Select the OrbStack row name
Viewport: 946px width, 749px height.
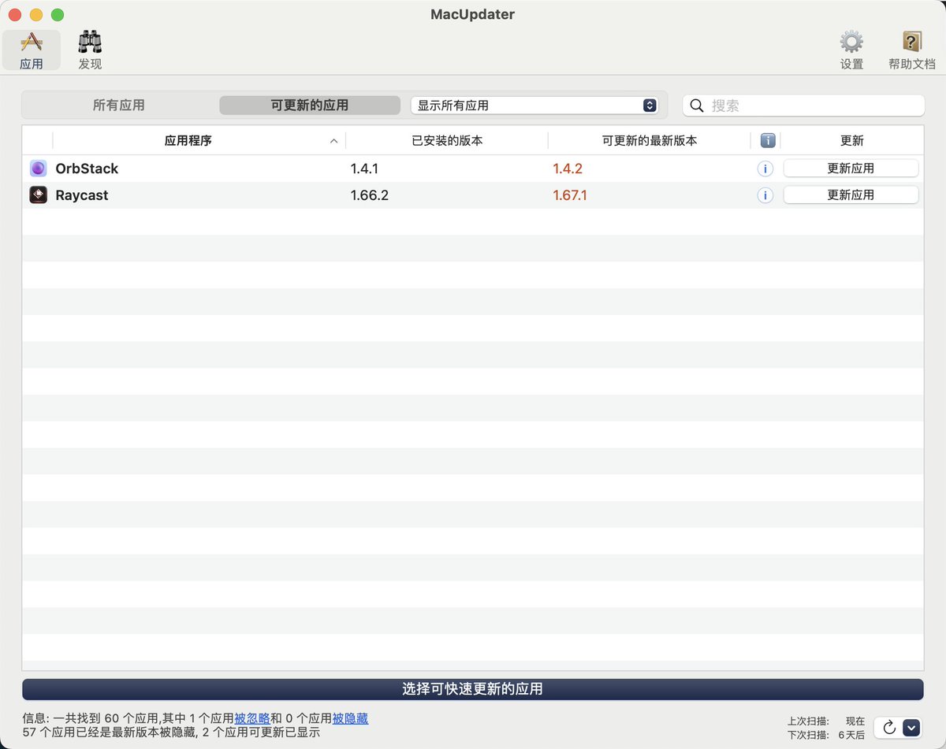tap(87, 169)
